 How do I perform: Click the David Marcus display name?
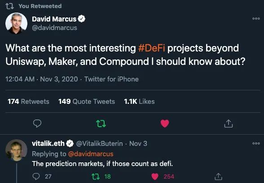coord(54,19)
